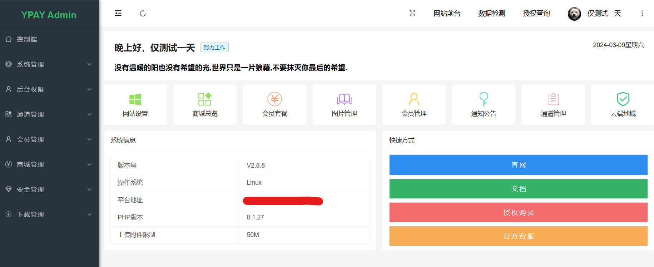This screenshot has width=654, height=267.
Task: Click the user icon beside 后台权限
Action: [9, 89]
